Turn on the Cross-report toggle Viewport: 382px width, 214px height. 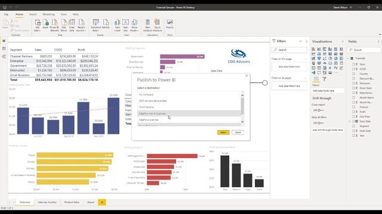coord(321,111)
